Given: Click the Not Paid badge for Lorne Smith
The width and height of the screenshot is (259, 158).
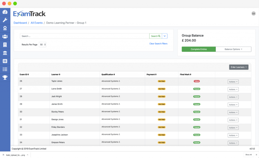Looking at the screenshot, I should click(162, 89).
